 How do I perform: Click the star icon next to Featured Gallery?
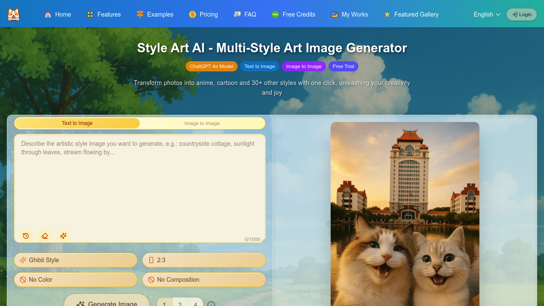(x=387, y=14)
